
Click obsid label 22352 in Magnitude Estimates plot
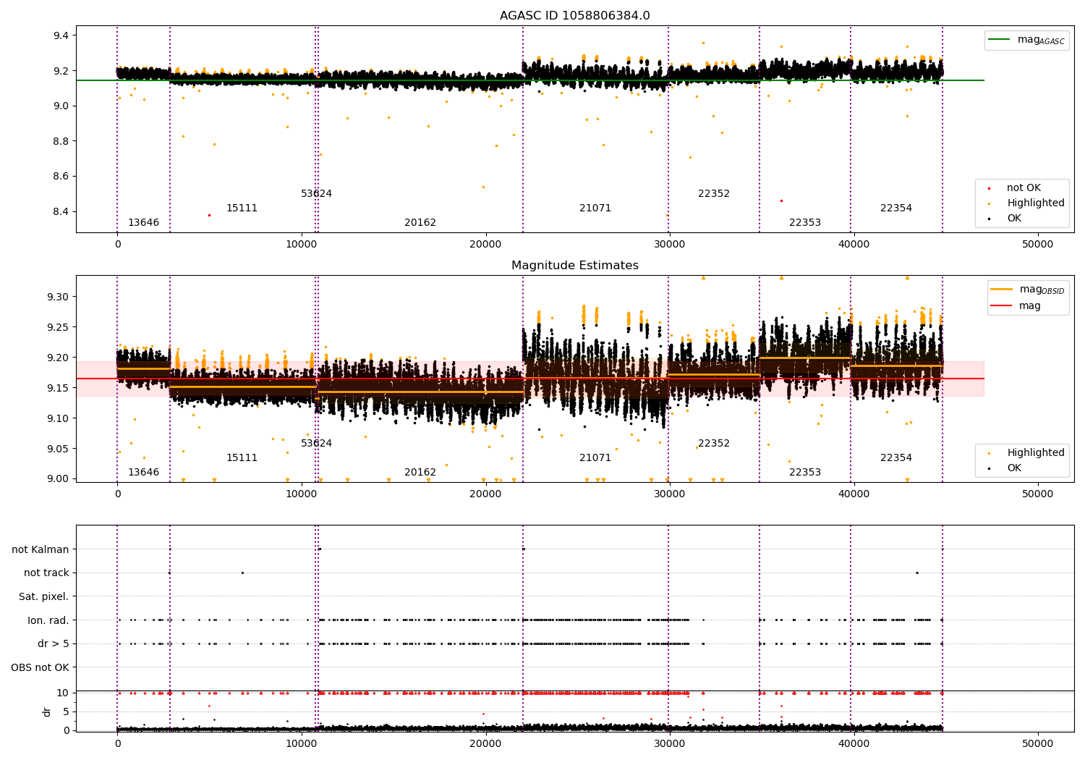[x=714, y=444]
